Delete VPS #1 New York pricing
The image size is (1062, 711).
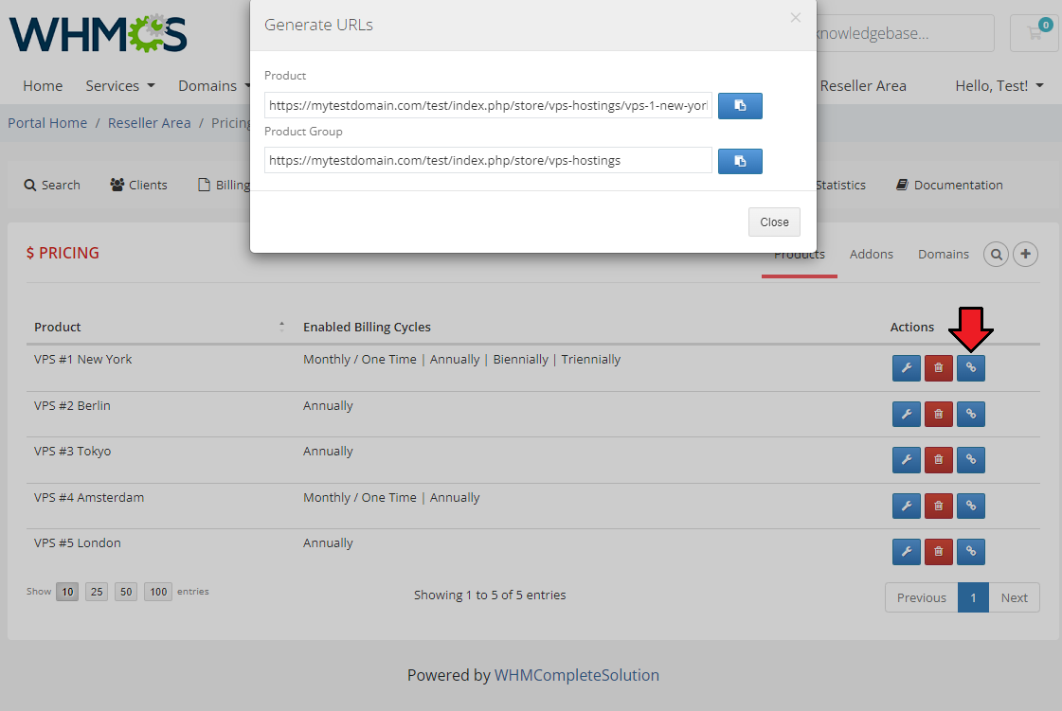click(x=939, y=368)
